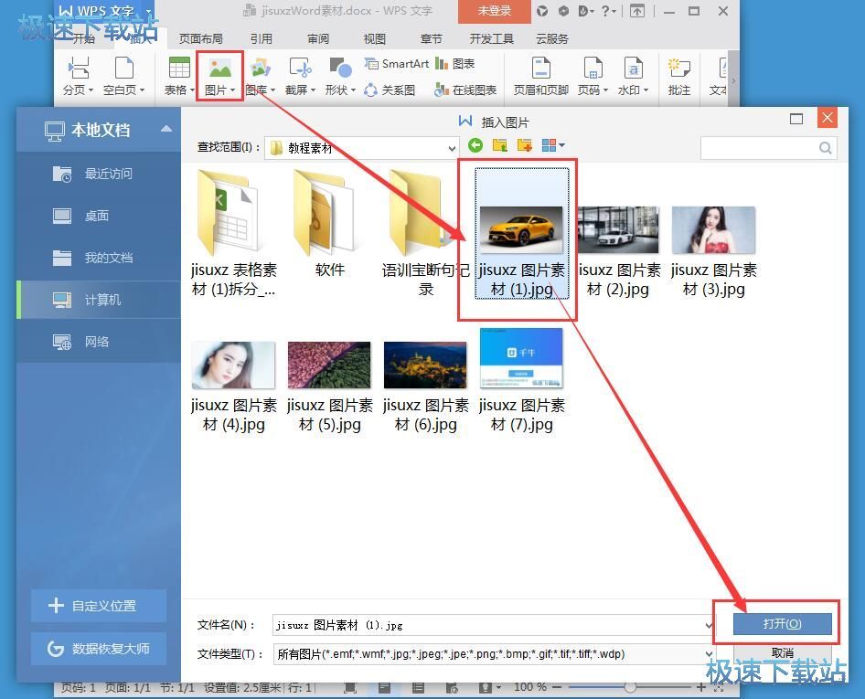Click the zoom in plus icon in status bar
865x699 pixels.
pos(701,687)
